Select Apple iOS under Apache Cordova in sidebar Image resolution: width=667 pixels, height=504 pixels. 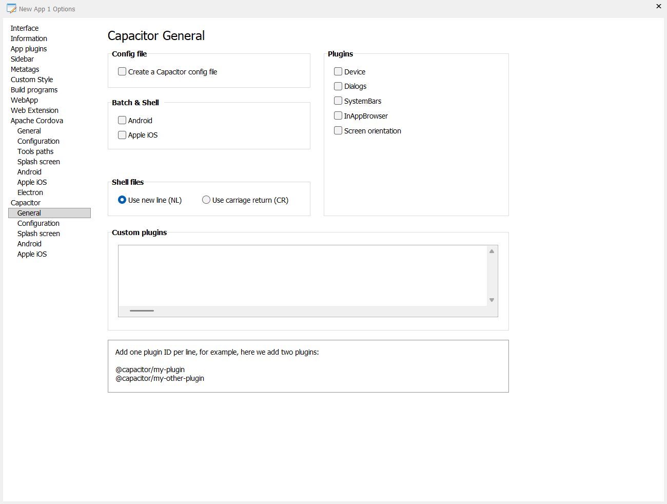coord(32,182)
